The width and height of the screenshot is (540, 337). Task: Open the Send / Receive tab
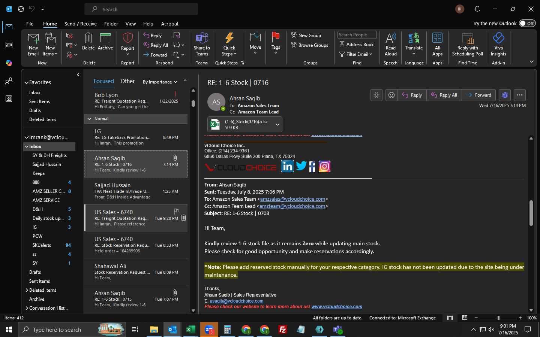(x=81, y=24)
